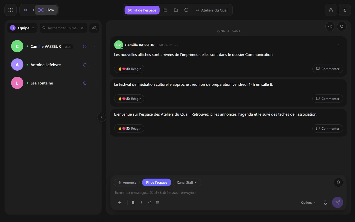Click the triangle logo button top right
Viewport: 355px width, 222px height.
[x=331, y=10]
